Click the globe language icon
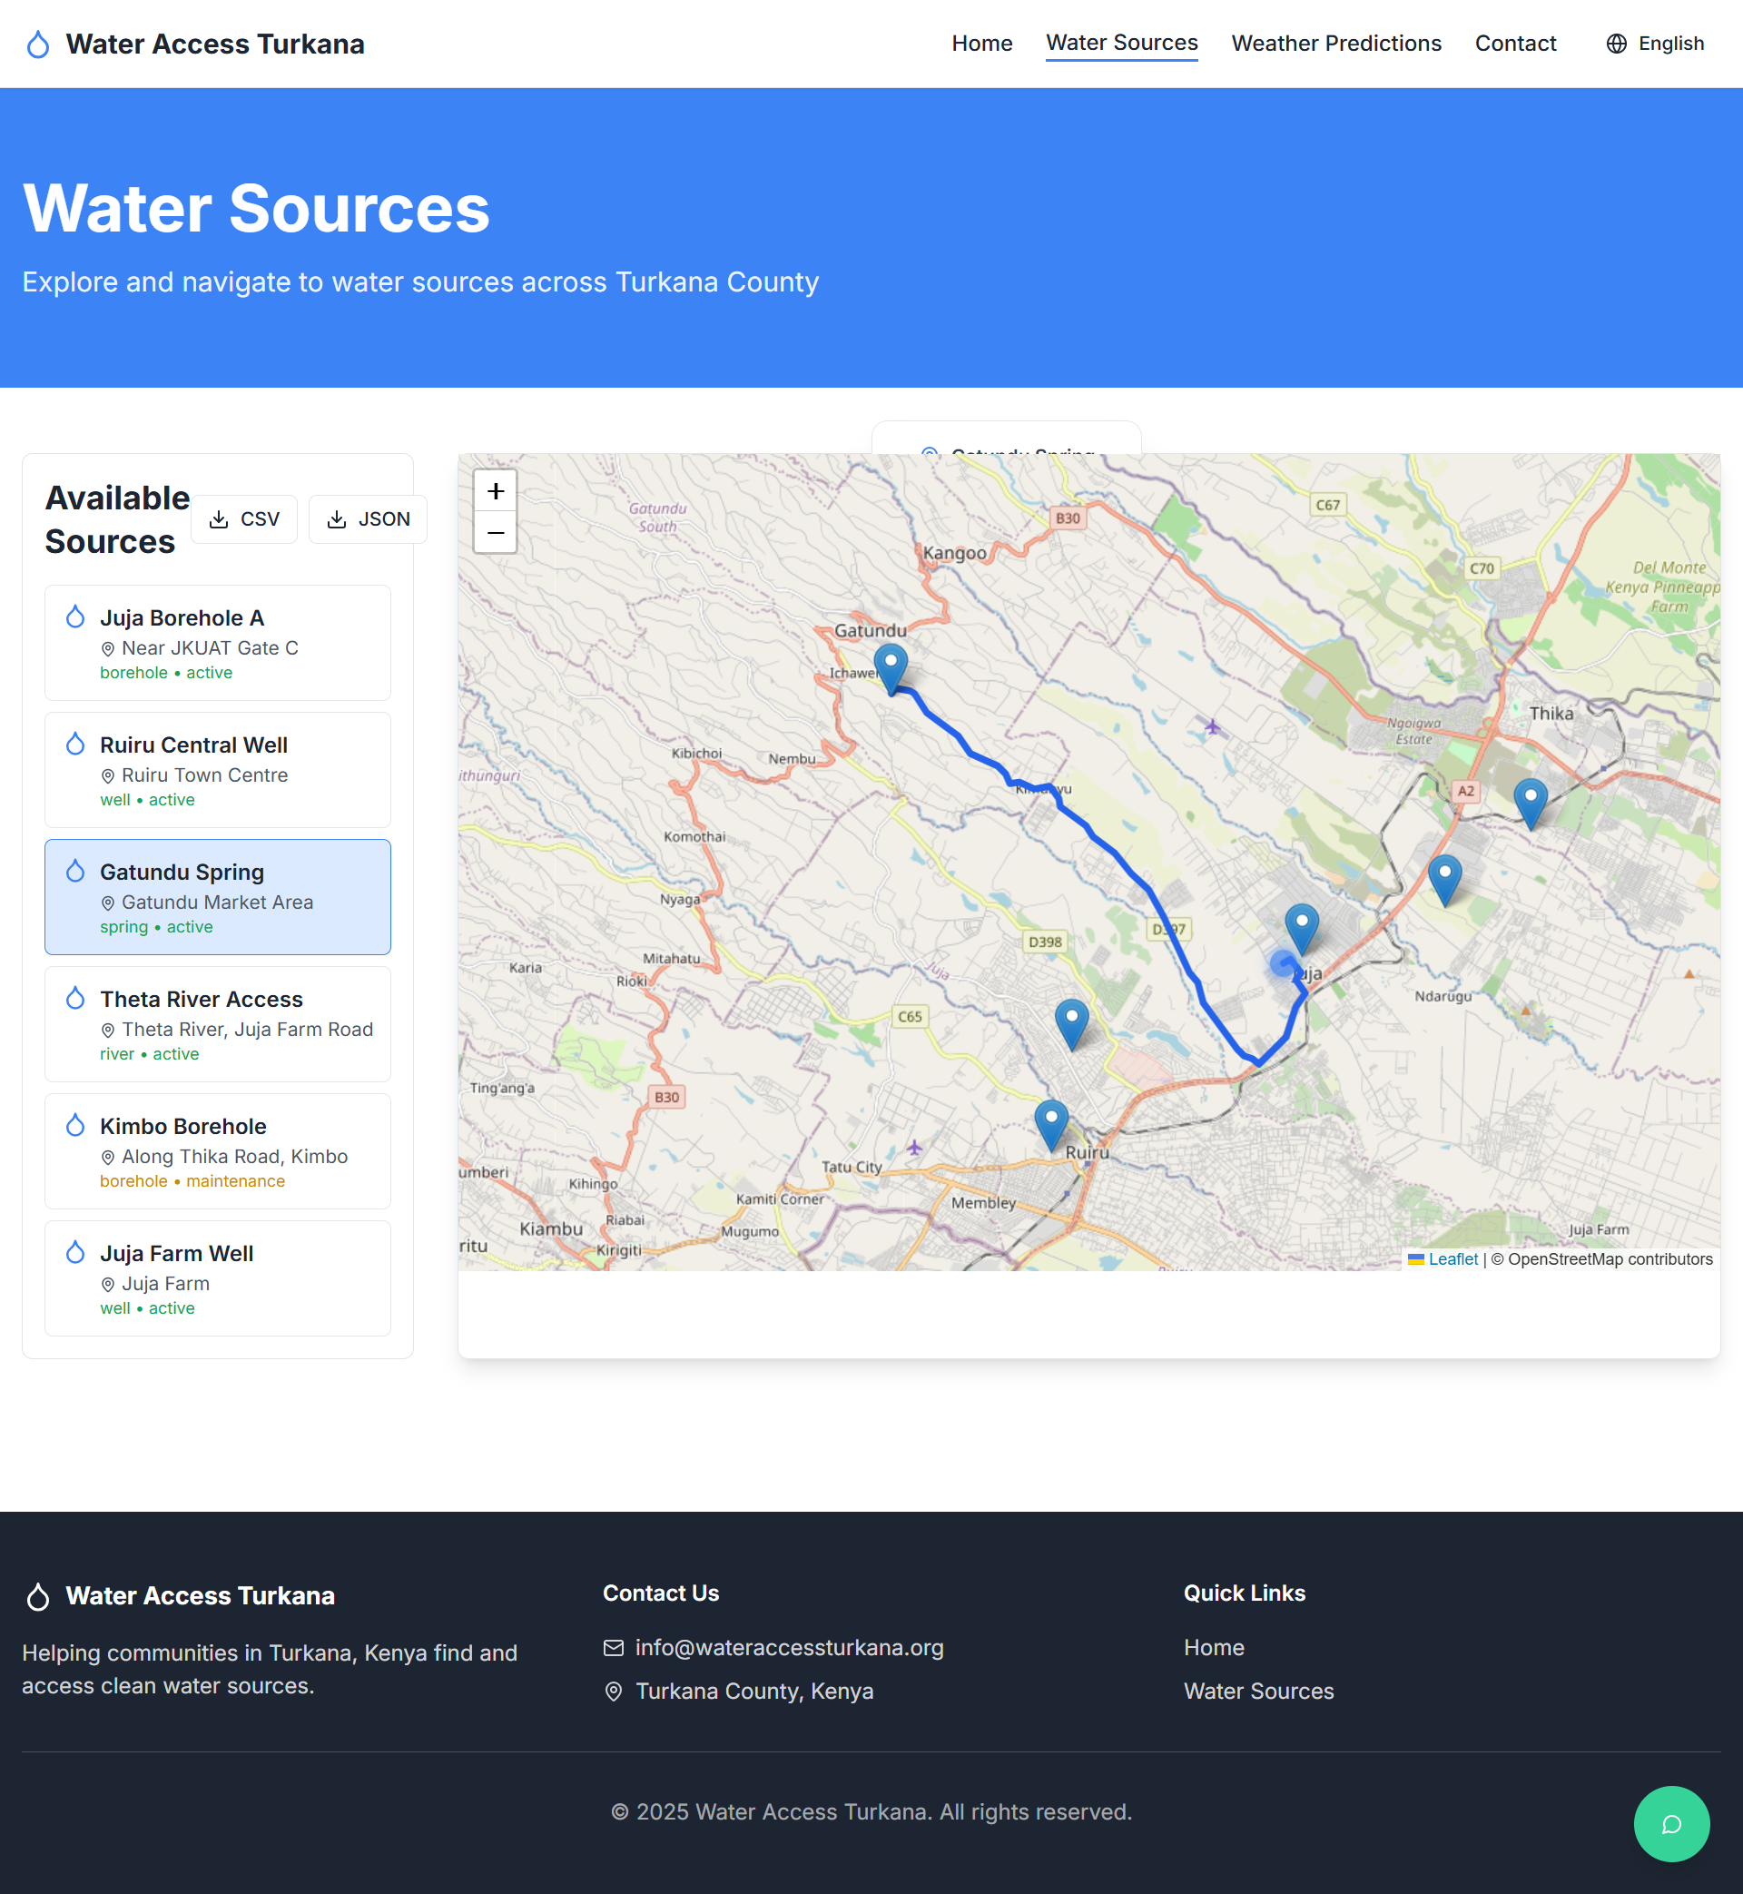The image size is (1743, 1894). click(x=1616, y=44)
